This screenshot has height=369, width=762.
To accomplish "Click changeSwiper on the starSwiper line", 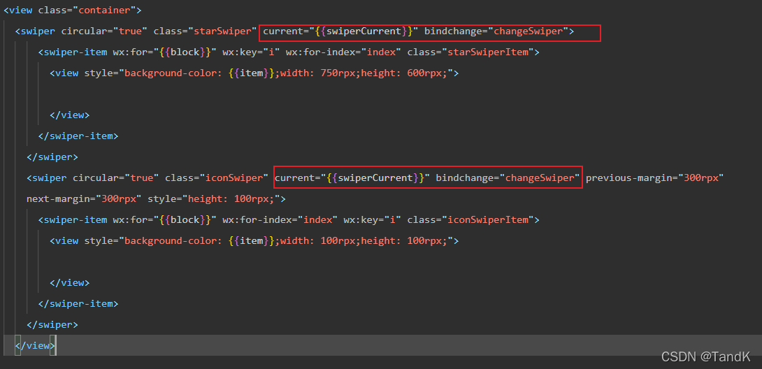I will pyautogui.click(x=529, y=31).
